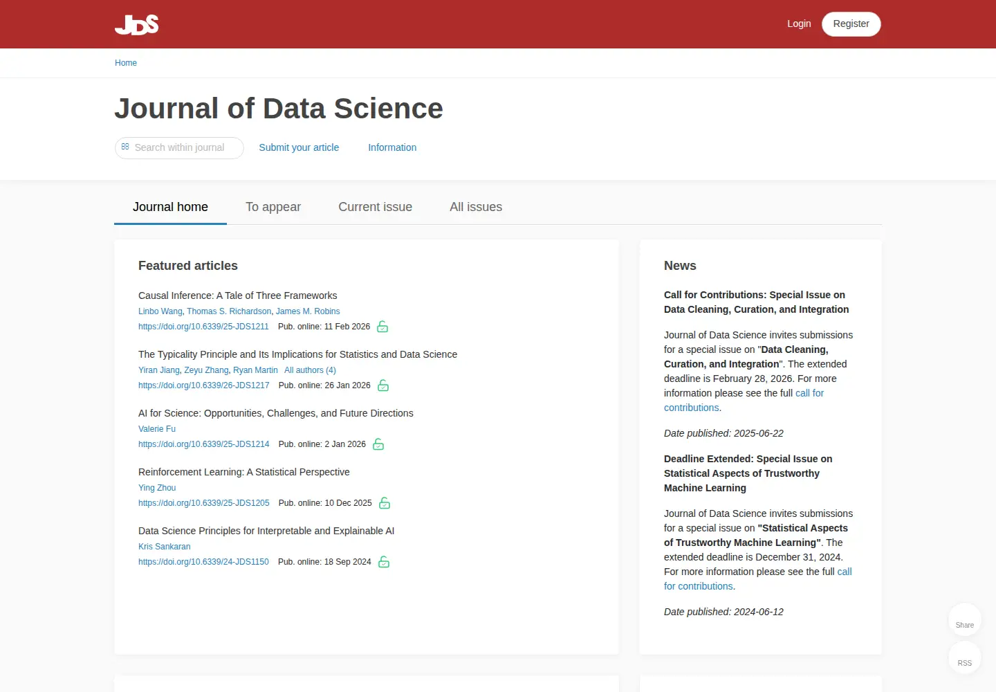The image size is (996, 692).
Task: View author Valerie Fu
Action: coord(157,429)
